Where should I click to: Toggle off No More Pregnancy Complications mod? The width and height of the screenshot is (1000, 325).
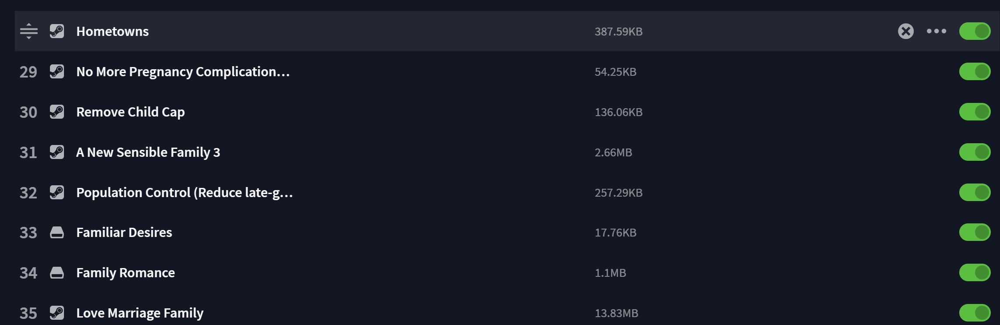(975, 71)
